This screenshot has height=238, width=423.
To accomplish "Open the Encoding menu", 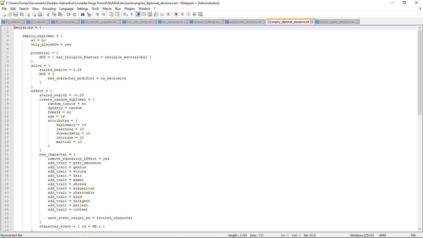I will pos(49,9).
